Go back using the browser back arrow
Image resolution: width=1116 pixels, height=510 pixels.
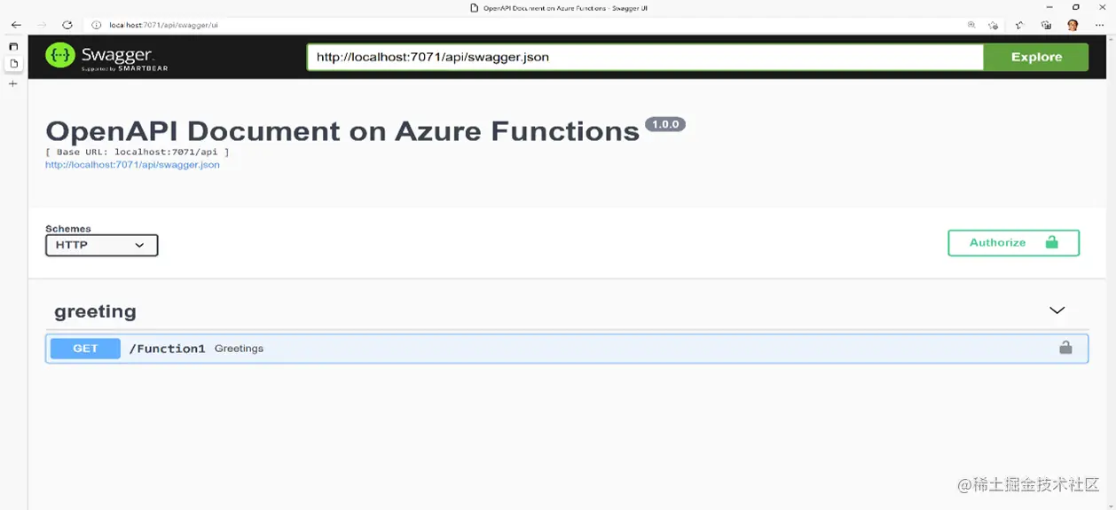point(16,25)
